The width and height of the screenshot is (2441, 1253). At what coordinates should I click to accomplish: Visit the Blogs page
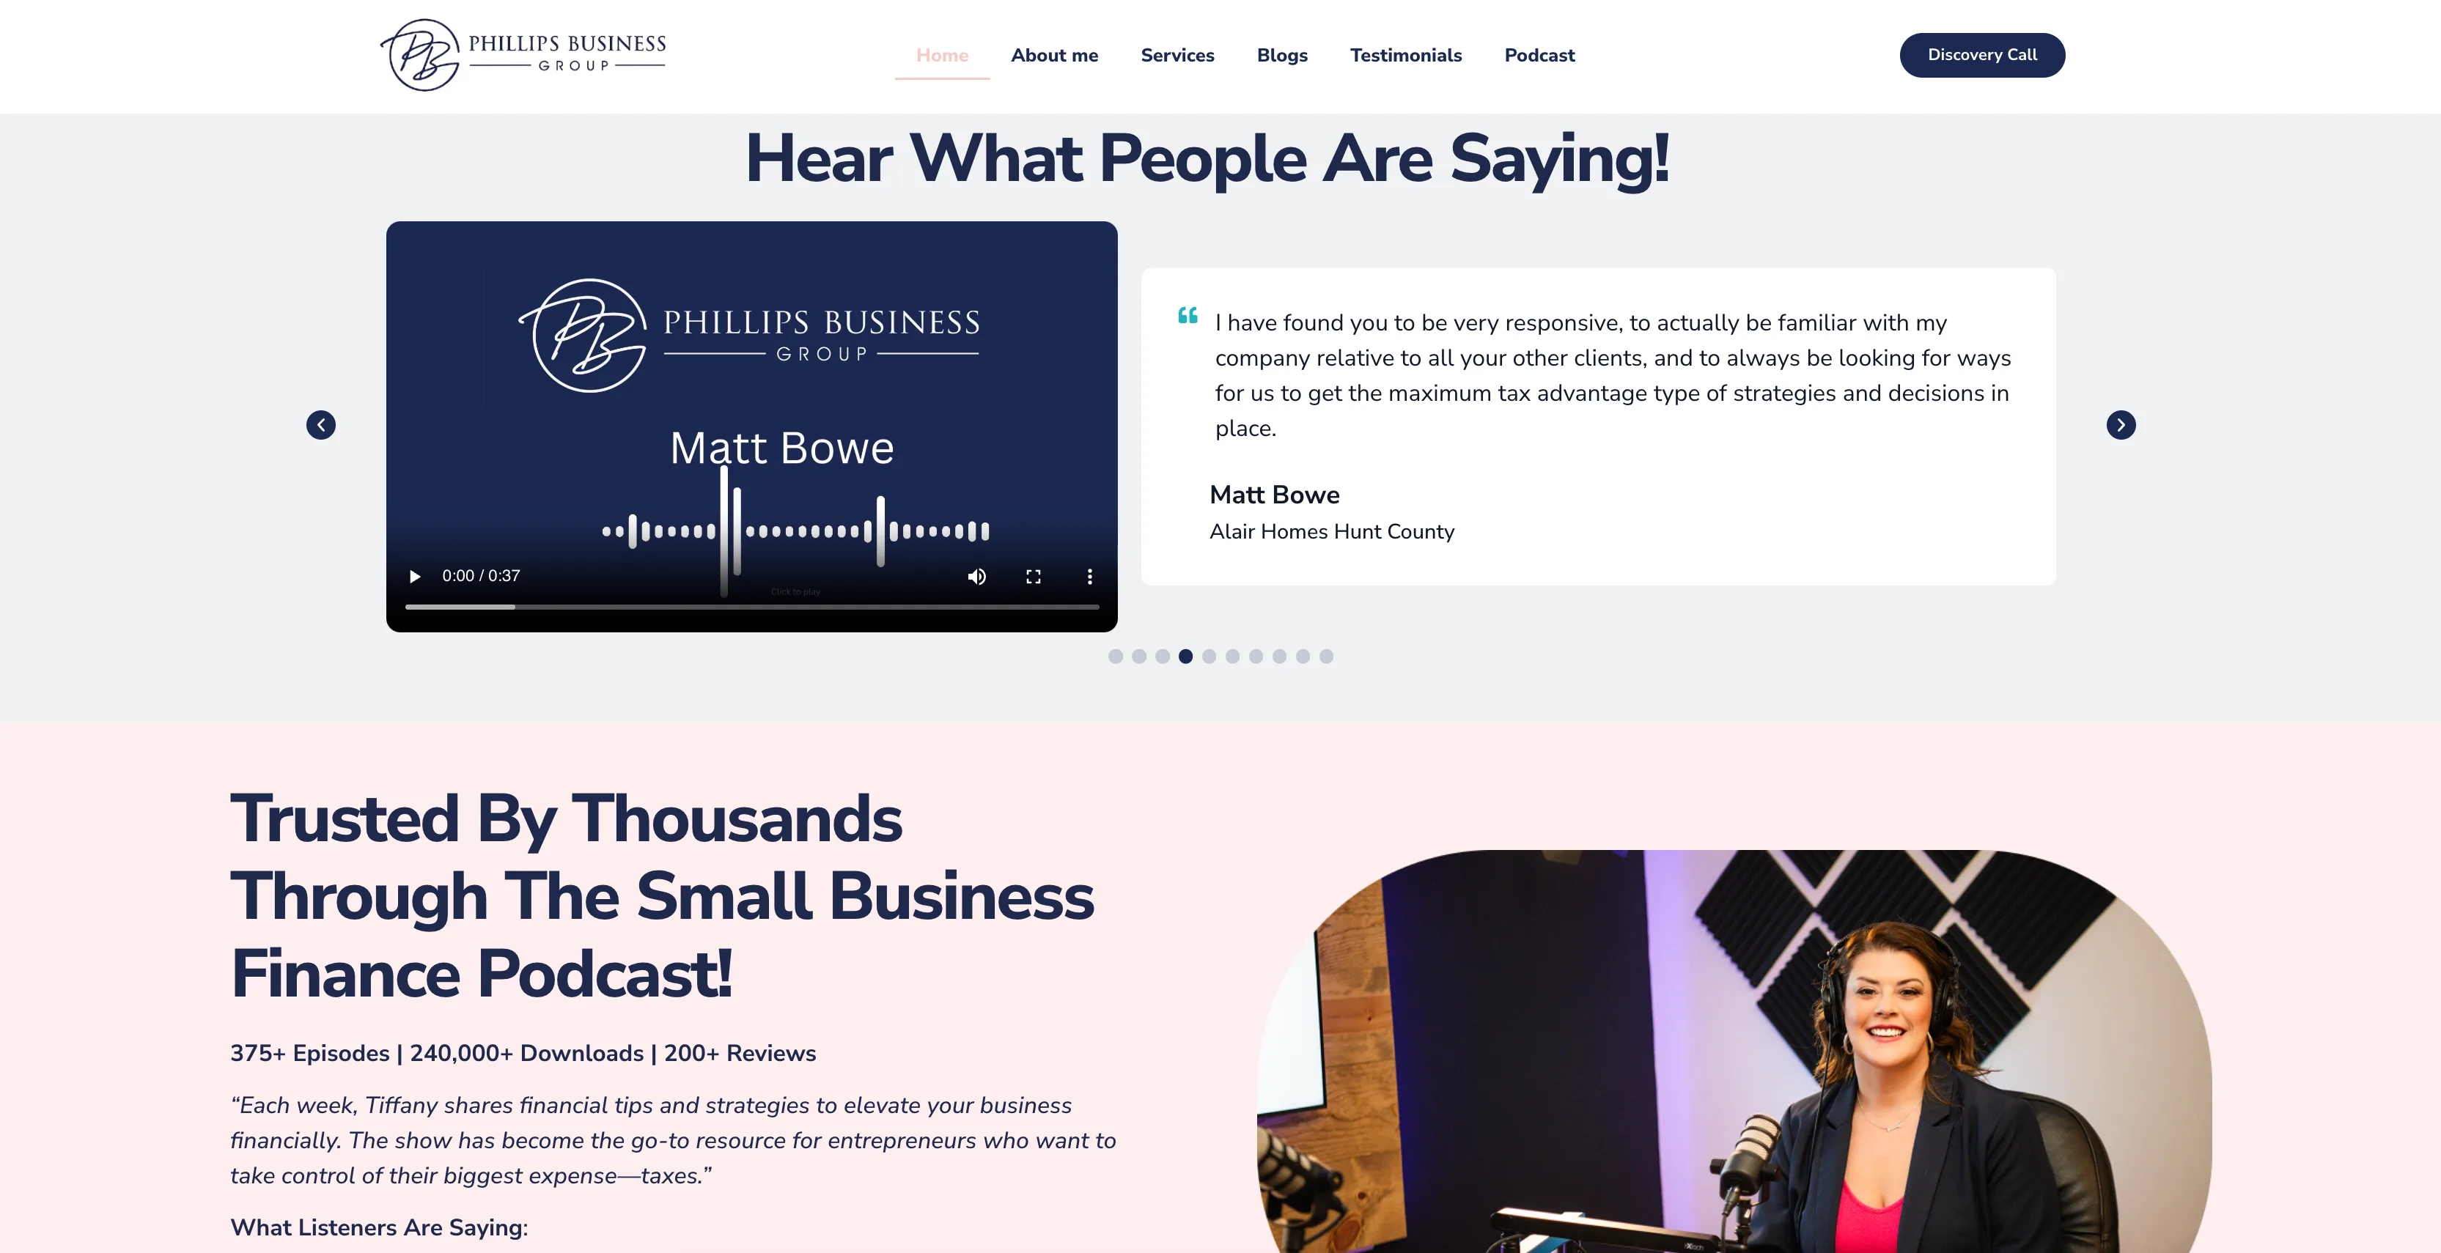(1282, 55)
